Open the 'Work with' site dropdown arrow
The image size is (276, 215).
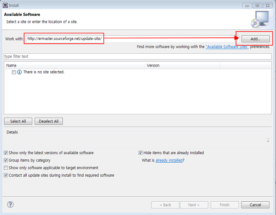pyautogui.click(x=237, y=39)
